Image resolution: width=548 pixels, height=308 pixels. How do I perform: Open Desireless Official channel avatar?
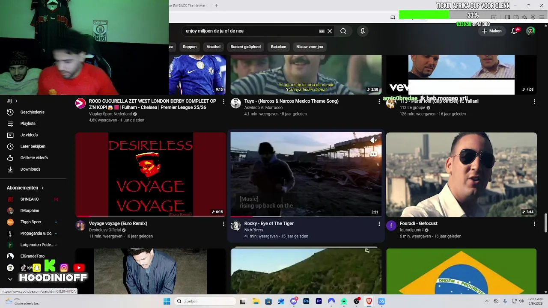click(80, 225)
